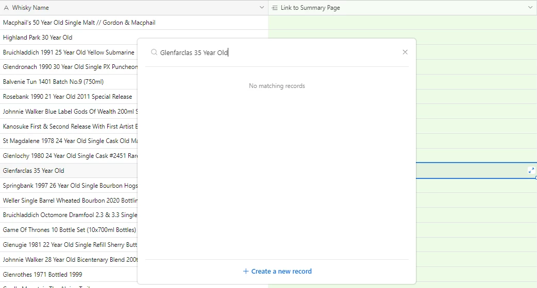
Task: Select Glenlochy 1980 24 Year Old cell
Action: point(69,156)
